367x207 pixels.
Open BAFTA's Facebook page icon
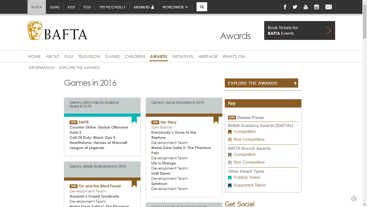click(x=285, y=7)
